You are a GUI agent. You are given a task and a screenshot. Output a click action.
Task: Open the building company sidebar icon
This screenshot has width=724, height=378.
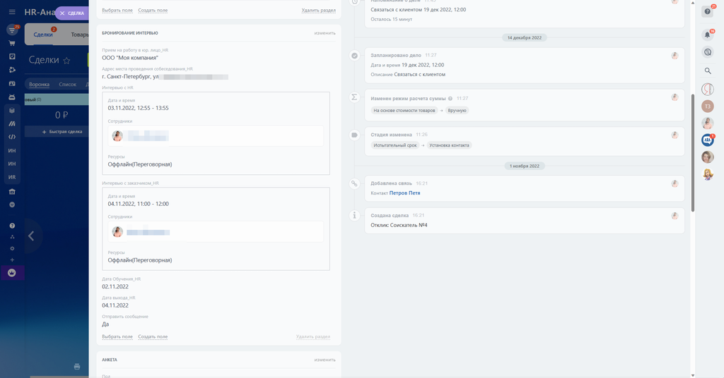12,192
